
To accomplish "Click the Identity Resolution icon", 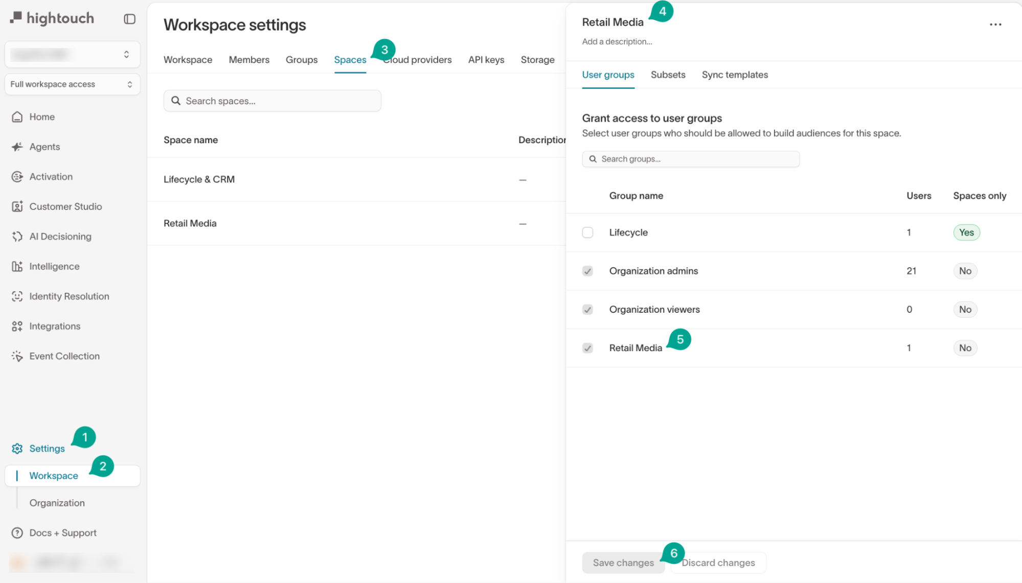I will pos(17,296).
